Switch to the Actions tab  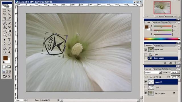point(157,46)
